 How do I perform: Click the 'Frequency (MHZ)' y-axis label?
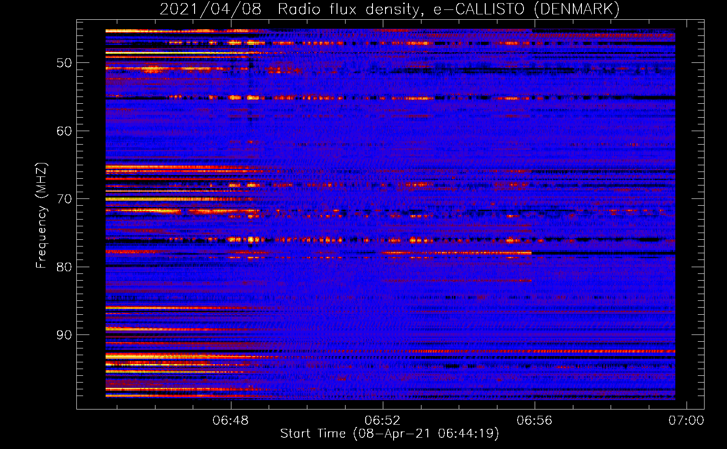pyautogui.click(x=41, y=216)
